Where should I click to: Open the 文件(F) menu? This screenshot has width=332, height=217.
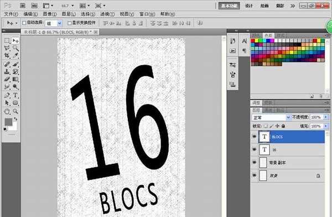11,14
